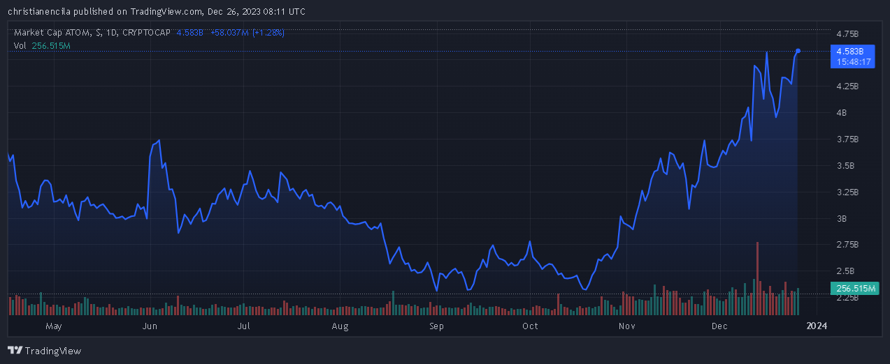890x364 pixels.
Task: Click the CRYPTOCAP exchange label
Action: point(146,33)
